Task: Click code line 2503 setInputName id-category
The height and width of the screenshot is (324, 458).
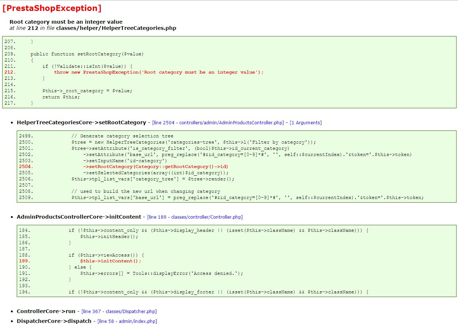Action: point(125,160)
